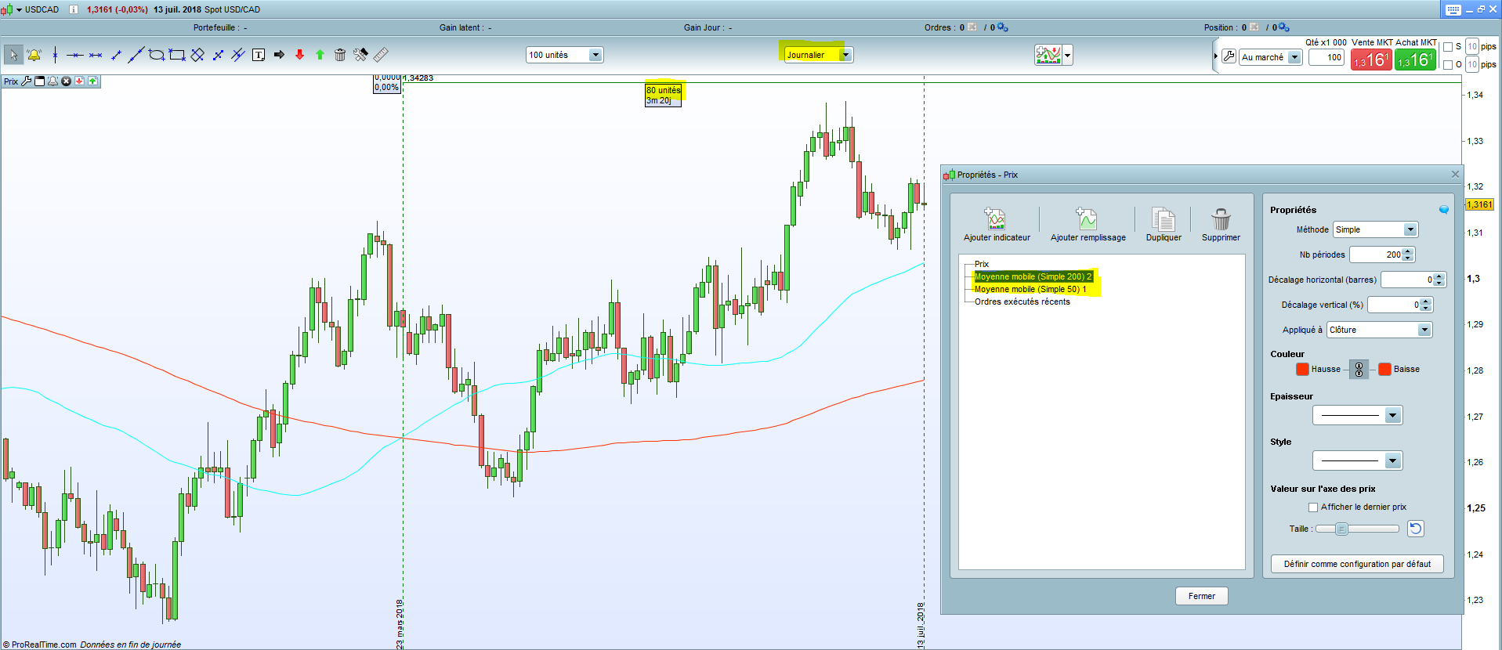Click Ajouter remplissage button
Screen dimensions: 1502x650
coord(1088,225)
